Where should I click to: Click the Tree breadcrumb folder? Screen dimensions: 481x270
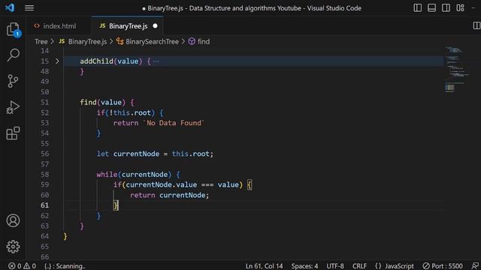41,42
